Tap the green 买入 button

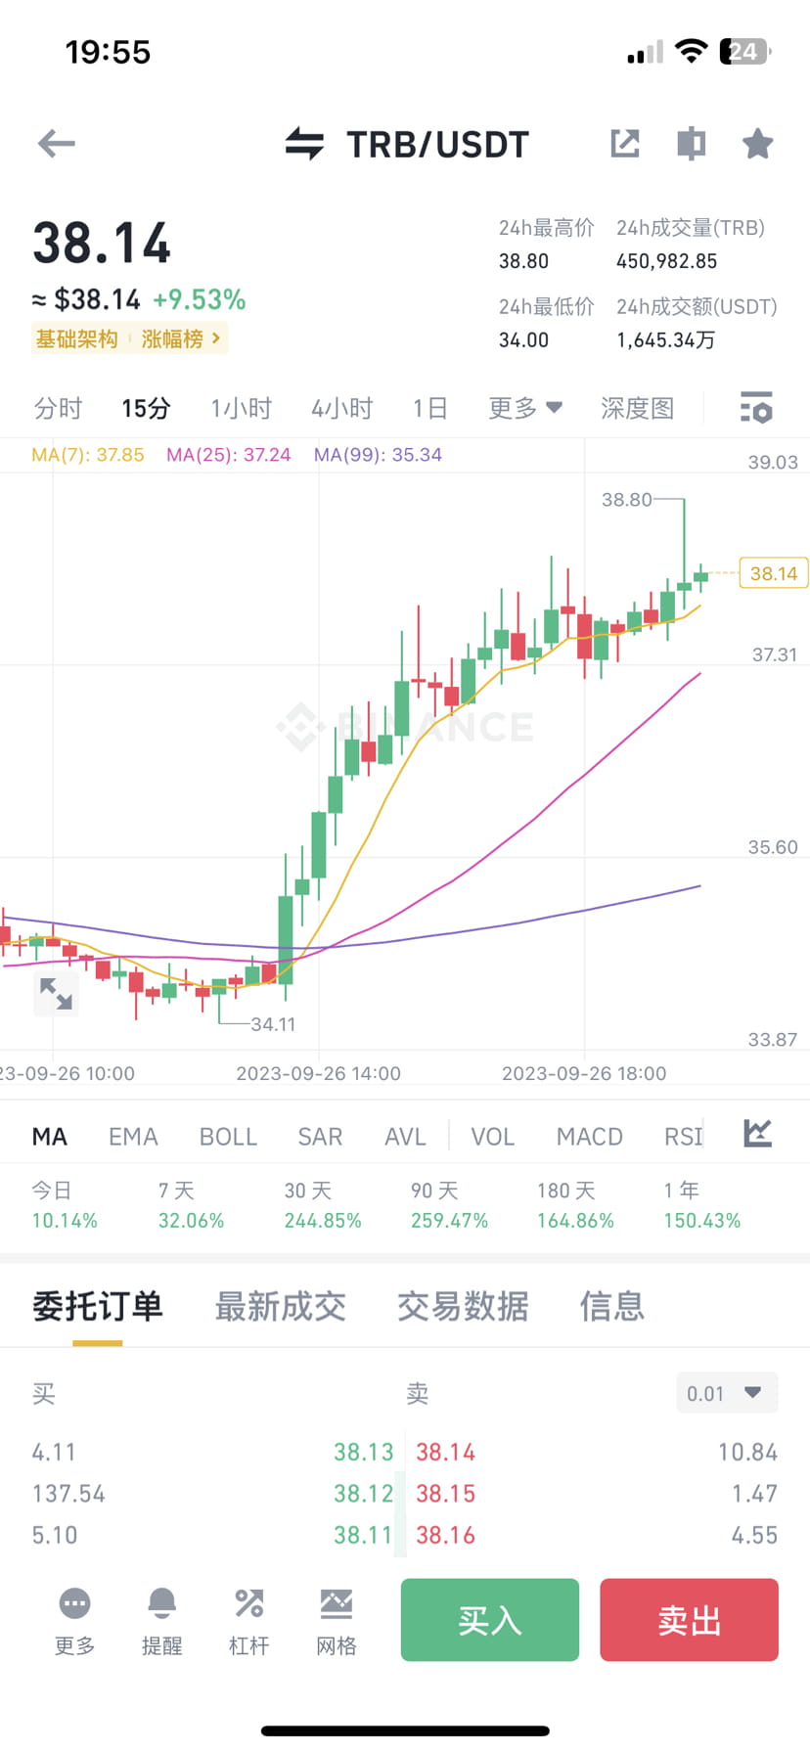tap(490, 1620)
